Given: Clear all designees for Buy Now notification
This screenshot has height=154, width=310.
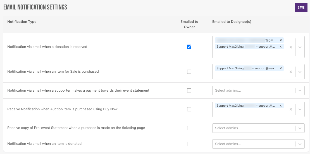Looking at the screenshot, I should (x=290, y=109).
